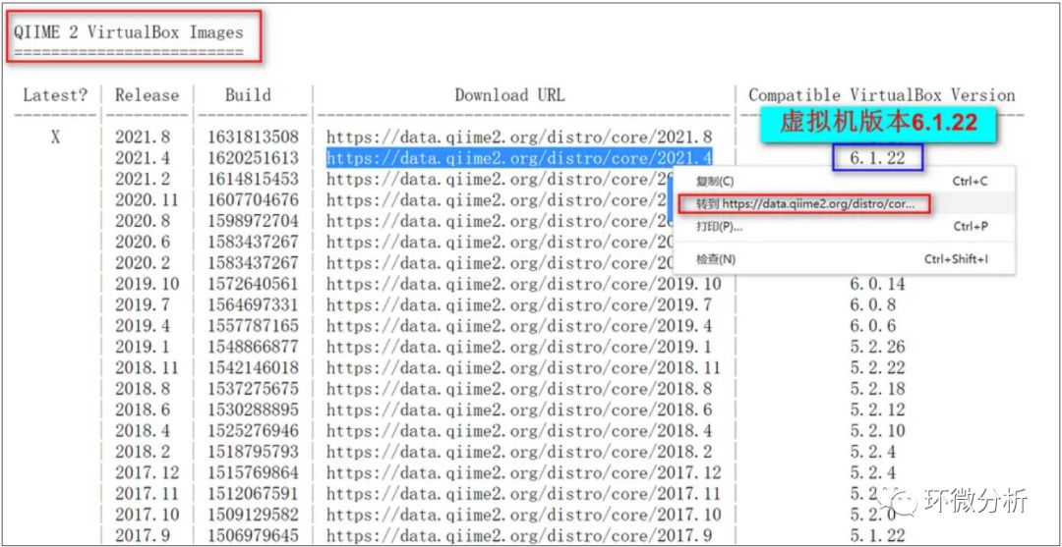The image size is (1062, 547).
Task: Click release cell 2020.2
Action: pos(143,263)
